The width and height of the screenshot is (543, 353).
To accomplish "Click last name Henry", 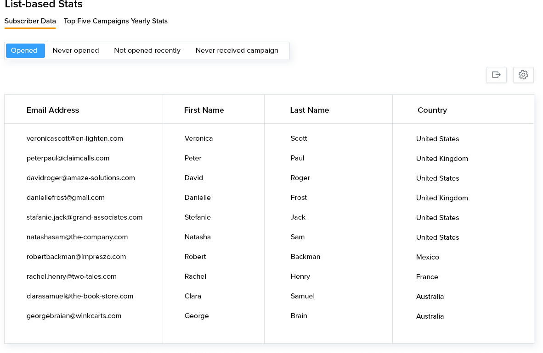I will 300,276.
